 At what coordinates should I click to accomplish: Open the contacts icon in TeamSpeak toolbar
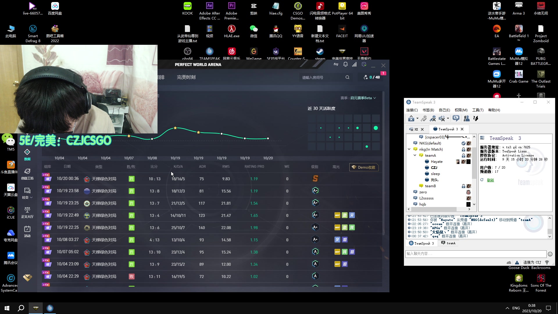pyautogui.click(x=466, y=119)
